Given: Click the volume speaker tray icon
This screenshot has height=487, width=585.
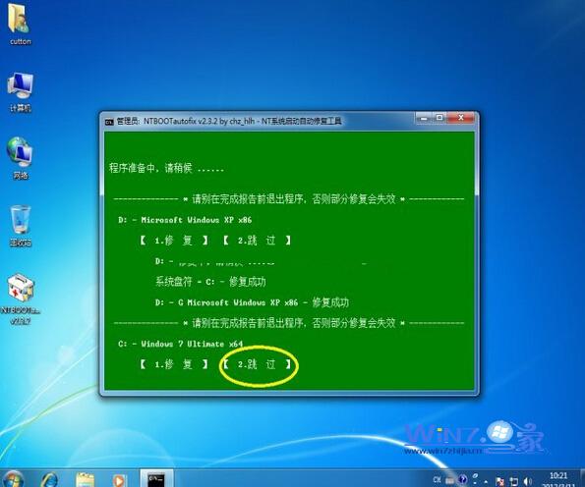Looking at the screenshot, I should click(x=528, y=481).
